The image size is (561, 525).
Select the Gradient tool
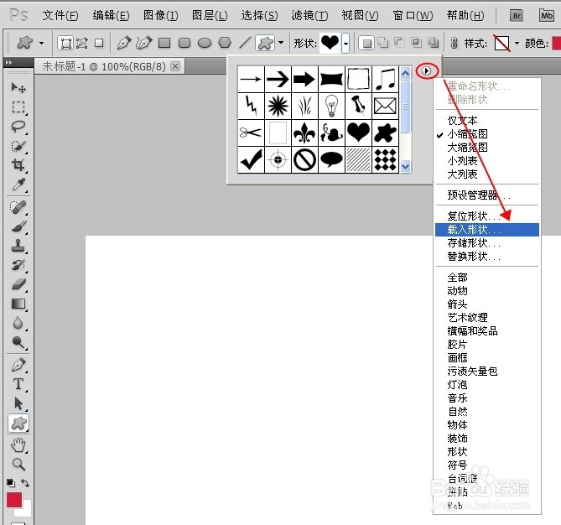(x=18, y=304)
